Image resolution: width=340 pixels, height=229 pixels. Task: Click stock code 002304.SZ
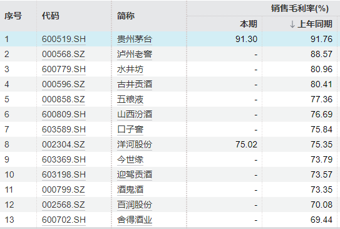tap(63, 144)
